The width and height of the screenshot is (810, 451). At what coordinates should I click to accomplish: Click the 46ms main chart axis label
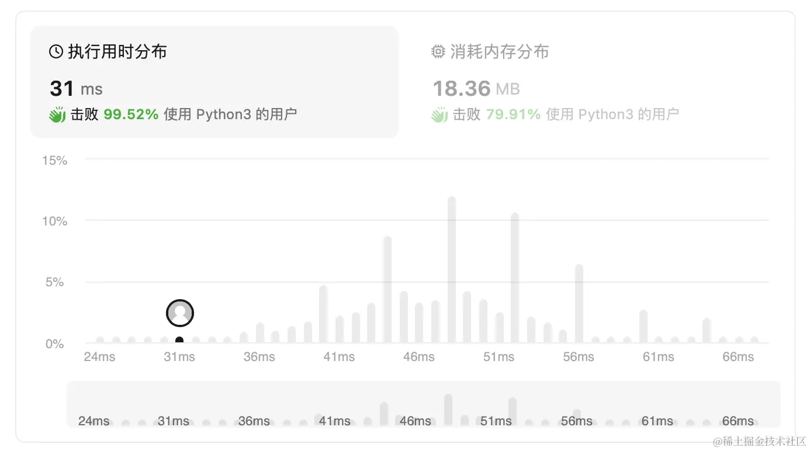coord(419,356)
